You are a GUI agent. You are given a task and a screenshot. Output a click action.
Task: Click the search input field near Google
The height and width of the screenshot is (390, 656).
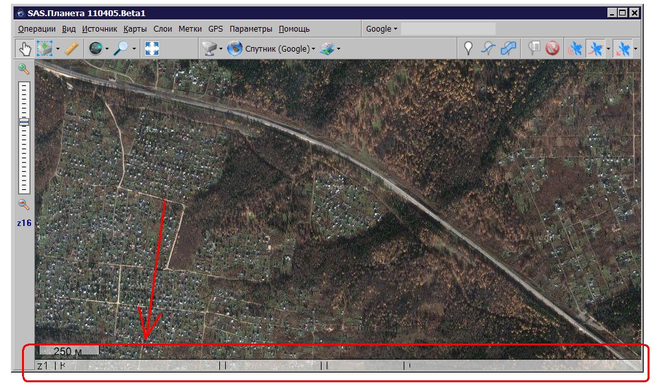pyautogui.click(x=448, y=28)
